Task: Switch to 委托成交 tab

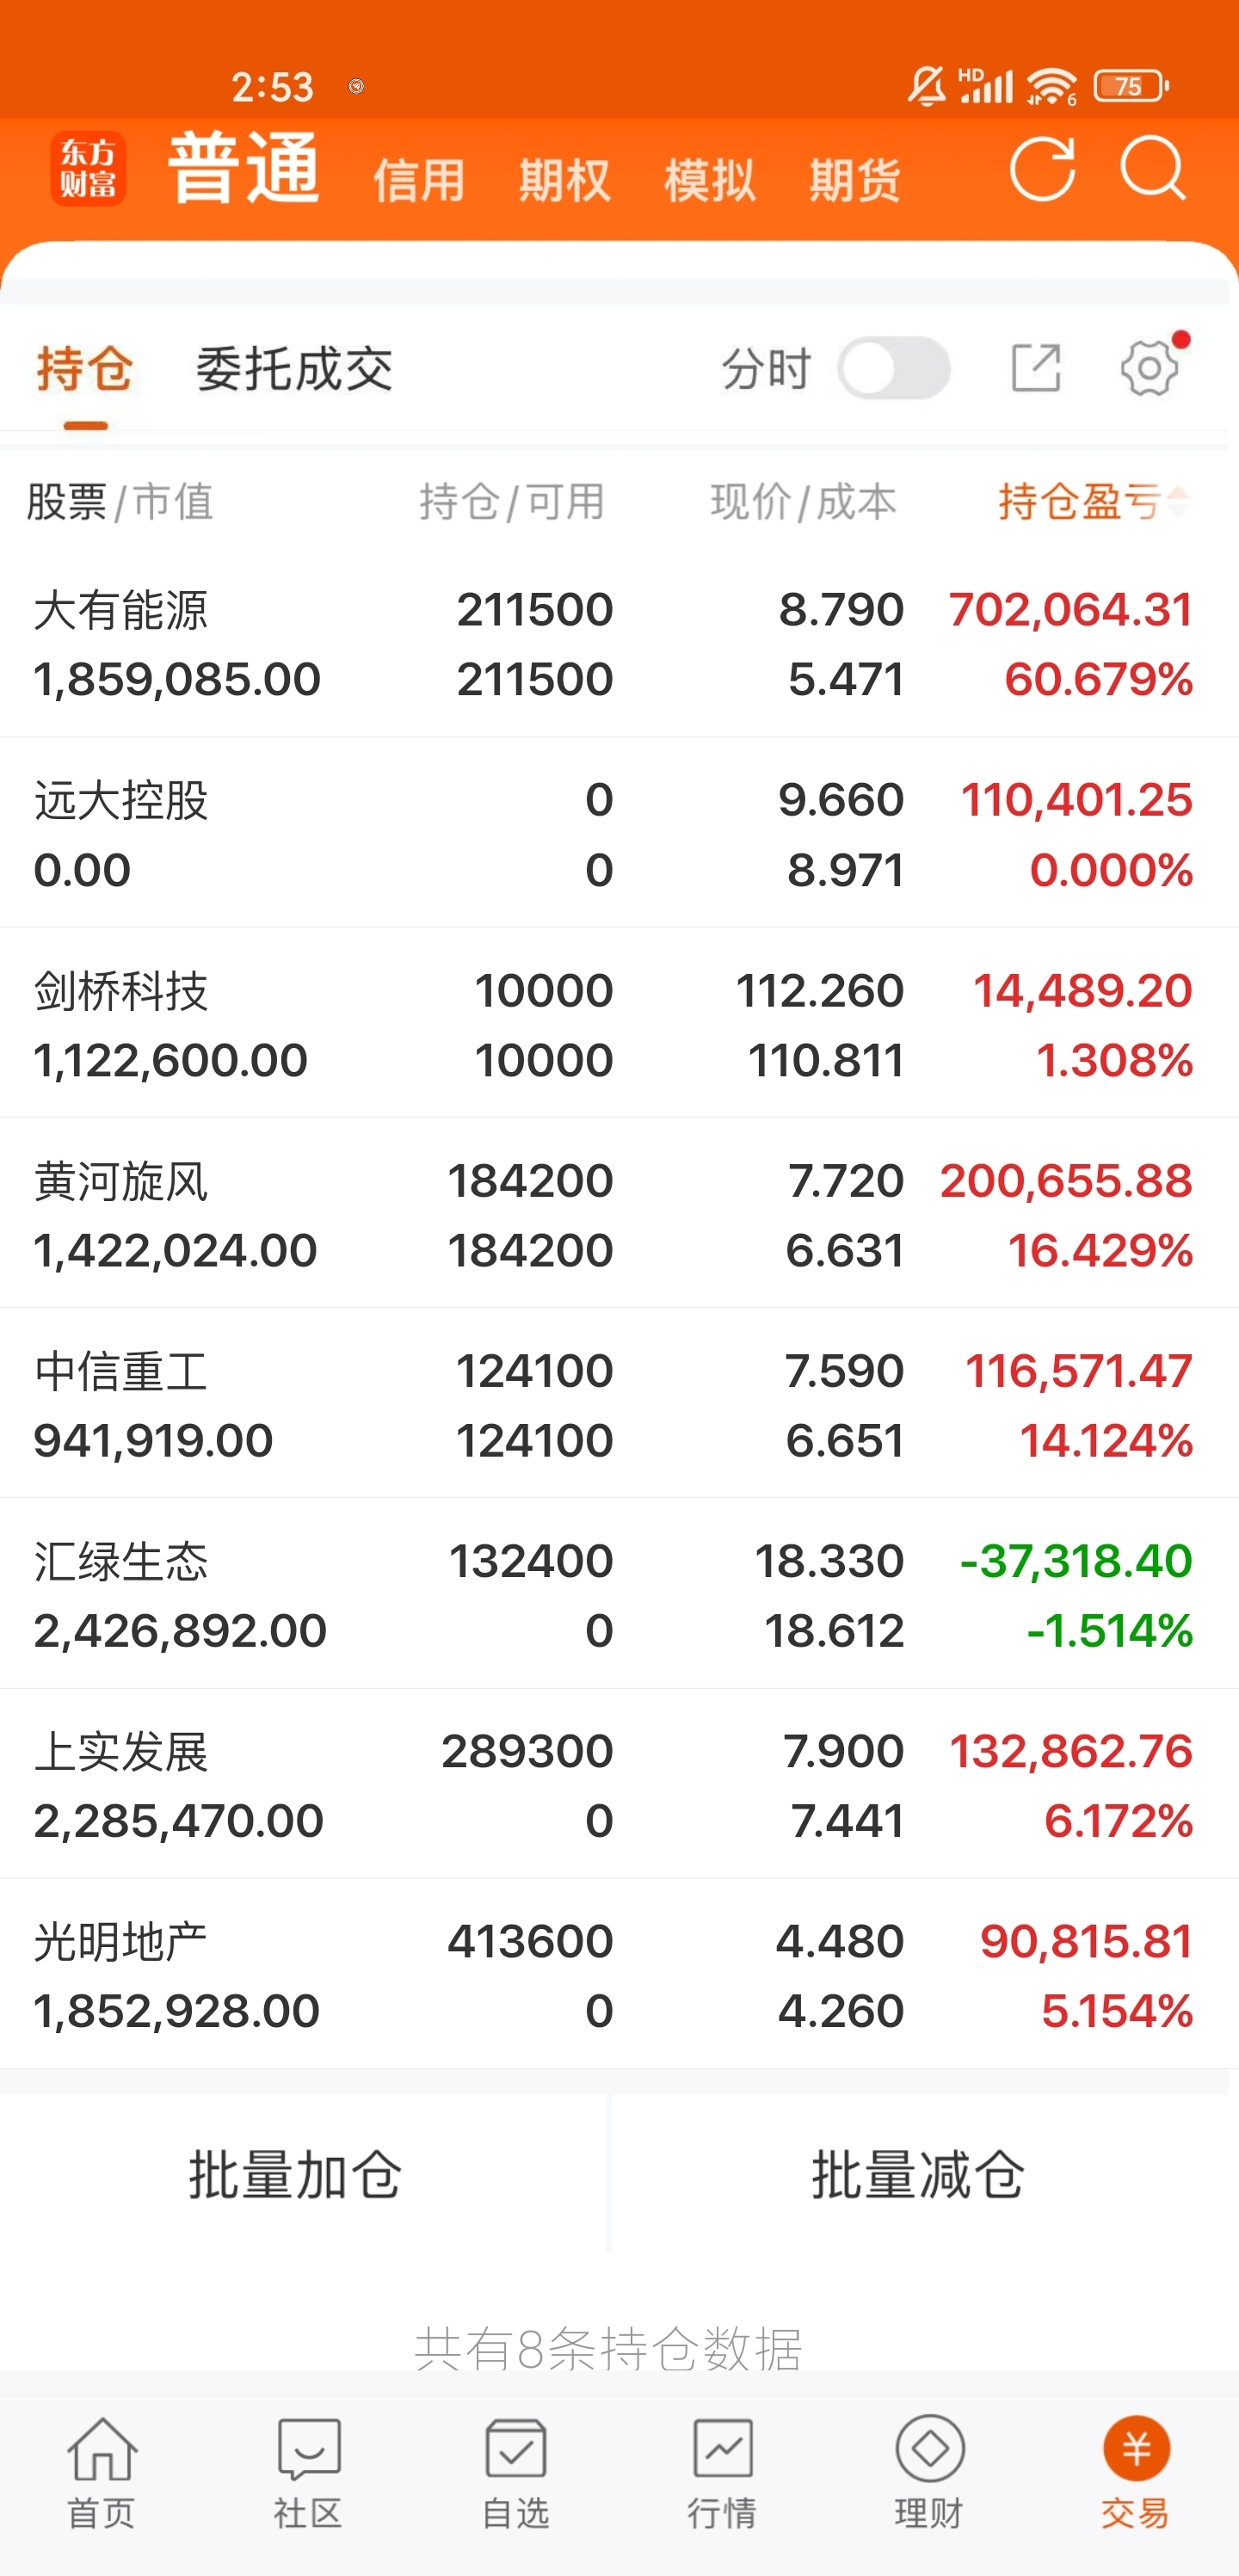Action: [295, 369]
